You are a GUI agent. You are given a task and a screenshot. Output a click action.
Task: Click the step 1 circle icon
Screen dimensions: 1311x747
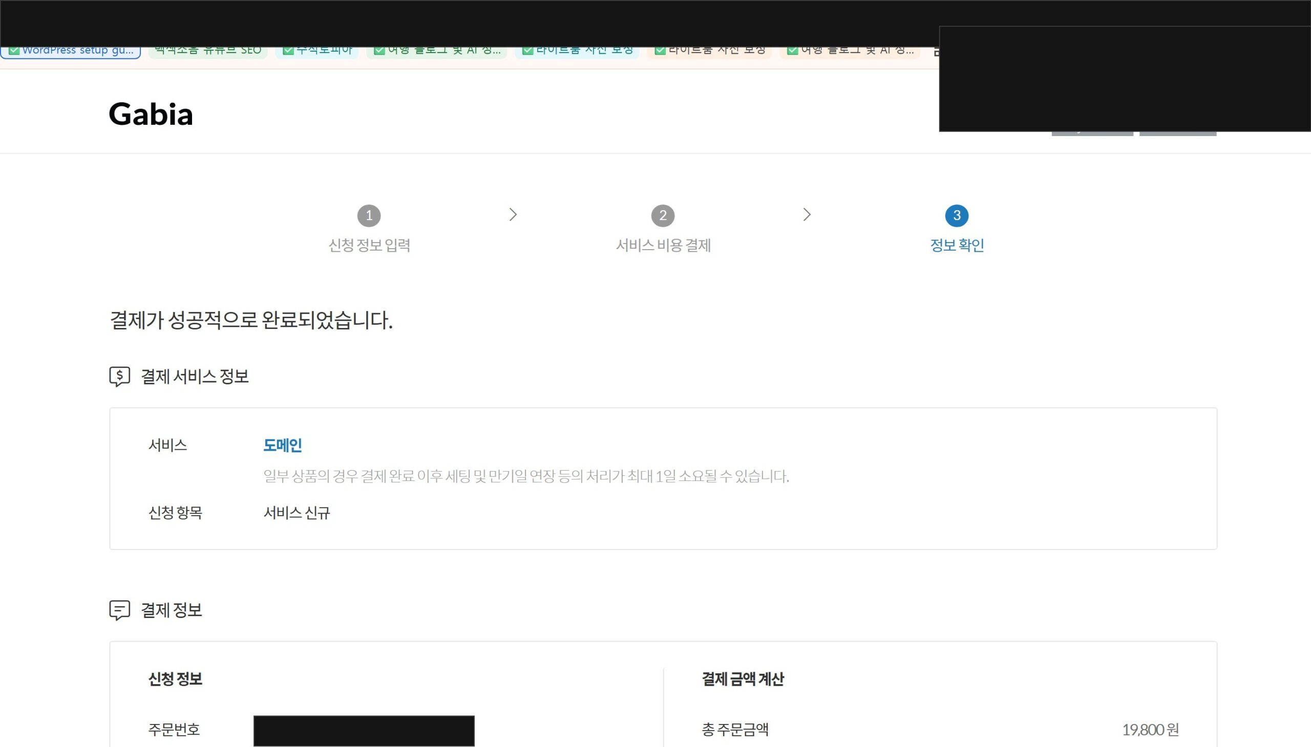pyautogui.click(x=369, y=215)
